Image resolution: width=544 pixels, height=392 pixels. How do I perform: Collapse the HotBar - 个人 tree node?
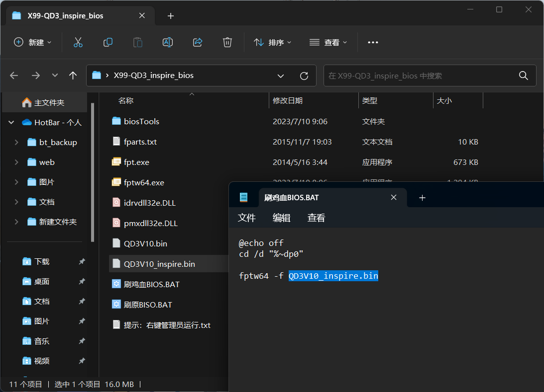(x=11, y=123)
